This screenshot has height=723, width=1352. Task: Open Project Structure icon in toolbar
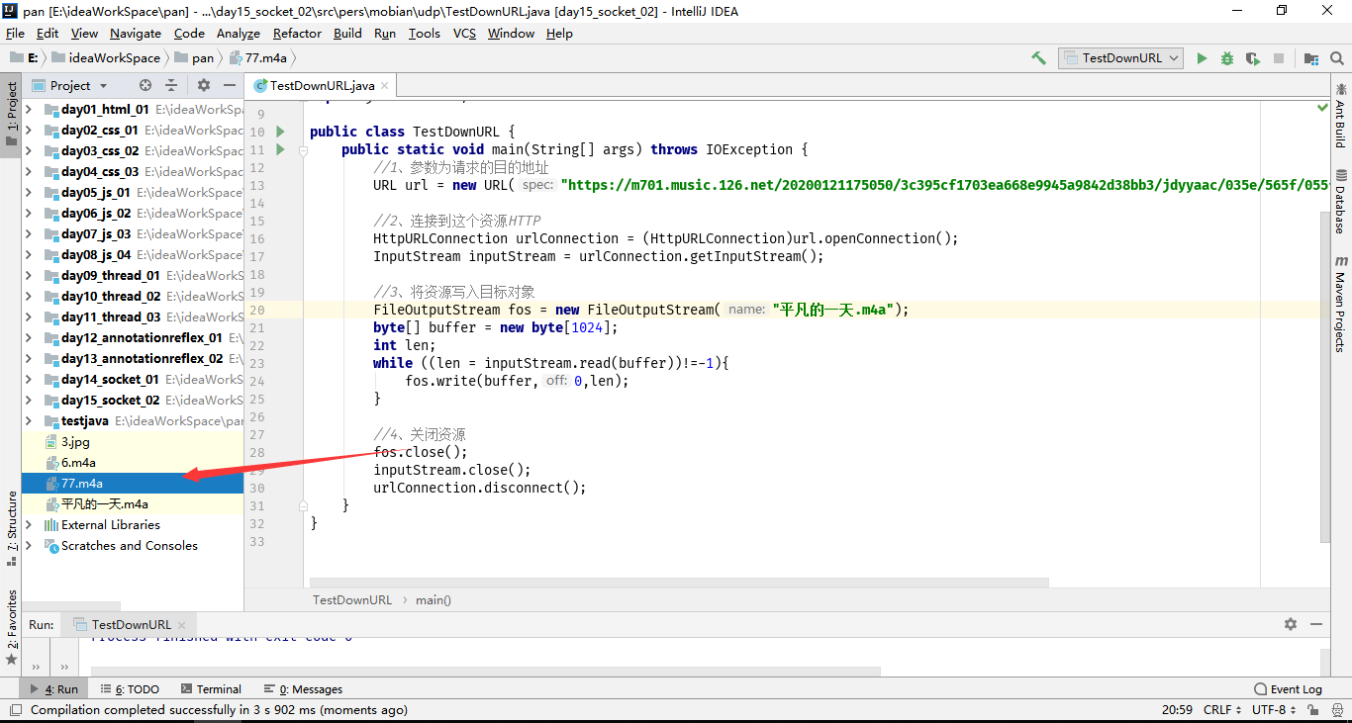pyautogui.click(x=1311, y=58)
